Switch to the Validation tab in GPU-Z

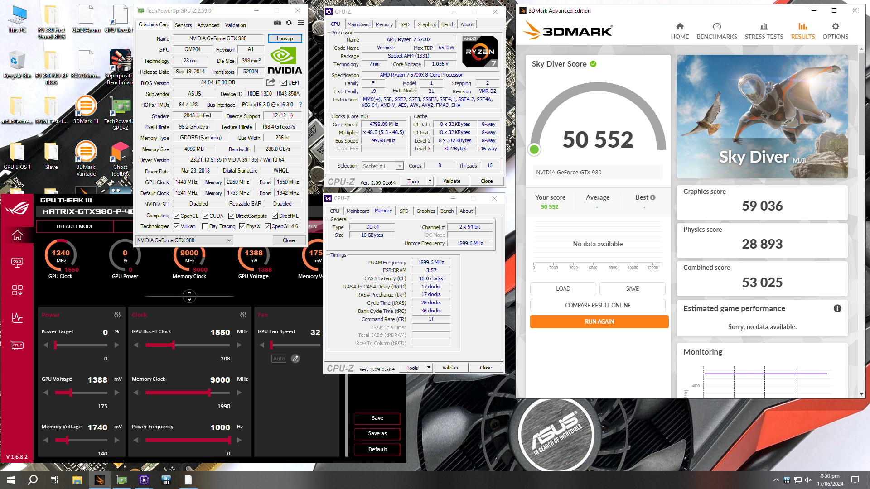[x=235, y=25]
